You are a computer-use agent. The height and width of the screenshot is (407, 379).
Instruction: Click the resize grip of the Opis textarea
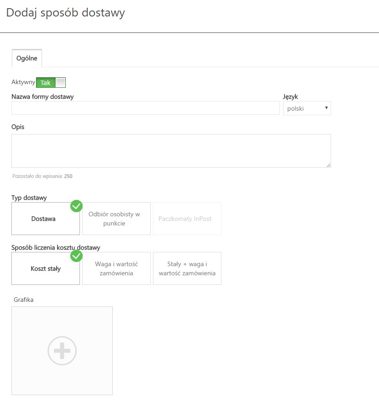pos(328,165)
